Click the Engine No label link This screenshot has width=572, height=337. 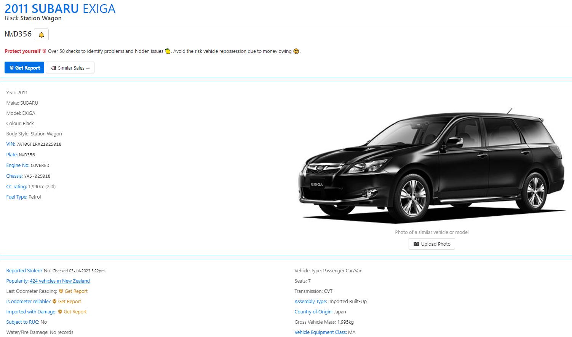tap(18, 165)
